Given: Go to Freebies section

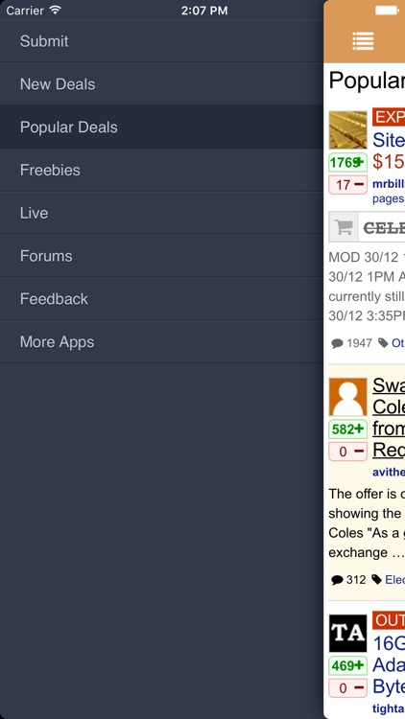Looking at the screenshot, I should pos(161,170).
